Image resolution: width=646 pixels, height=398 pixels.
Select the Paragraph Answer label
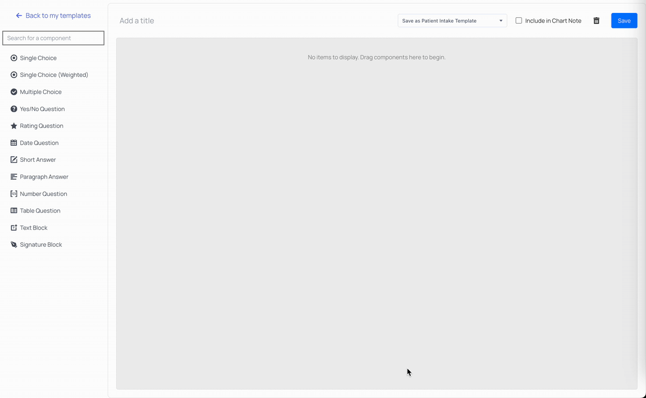pos(44,176)
